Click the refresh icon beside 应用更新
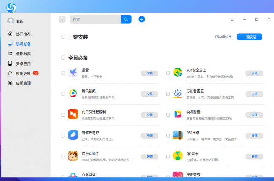This screenshot has width=274, height=181. tap(10, 73)
